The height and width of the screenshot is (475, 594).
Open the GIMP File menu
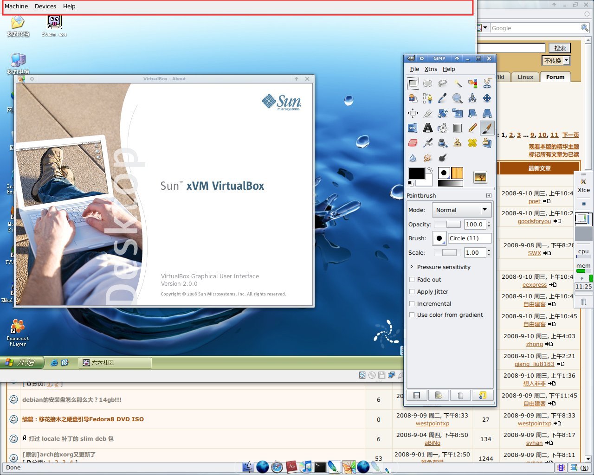[x=414, y=69]
